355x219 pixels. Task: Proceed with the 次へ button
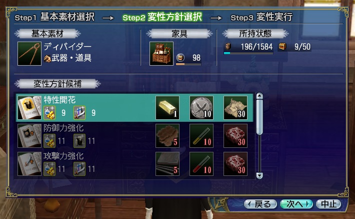tap(296, 204)
